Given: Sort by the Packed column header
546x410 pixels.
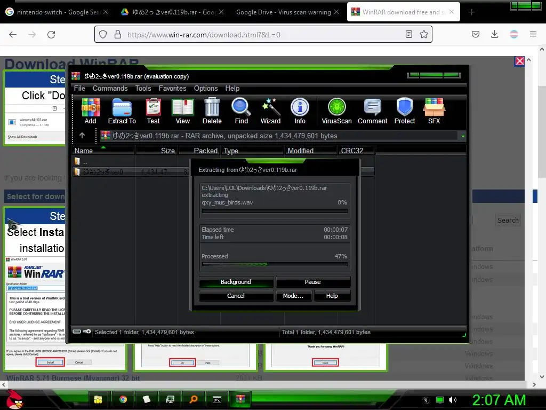Looking at the screenshot, I should pos(199,151).
